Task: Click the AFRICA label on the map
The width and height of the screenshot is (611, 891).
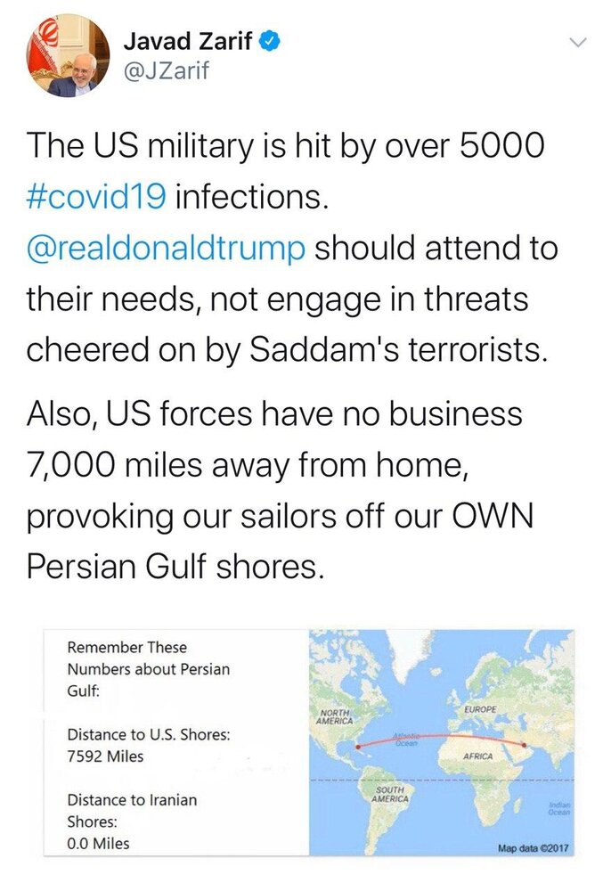Action: (477, 756)
